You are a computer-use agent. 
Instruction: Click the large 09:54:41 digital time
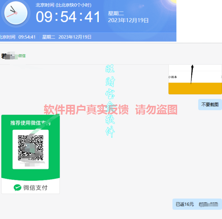(x=68, y=17)
